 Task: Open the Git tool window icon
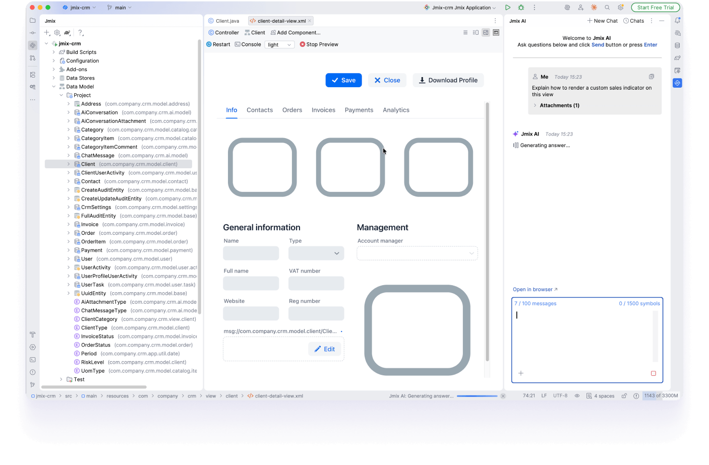pos(33,384)
